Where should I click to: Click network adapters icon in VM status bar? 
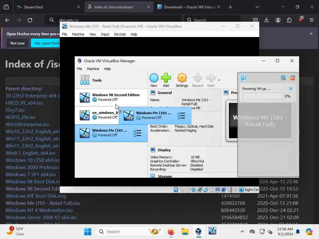pyautogui.click(x=200, y=190)
